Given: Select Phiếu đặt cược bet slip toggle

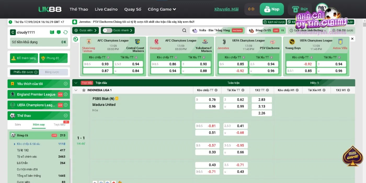Looking at the screenshot, I should [x=26, y=72].
